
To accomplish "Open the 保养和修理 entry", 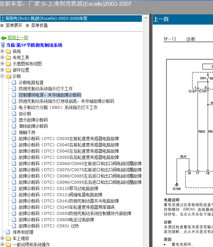I will pos(23,232).
